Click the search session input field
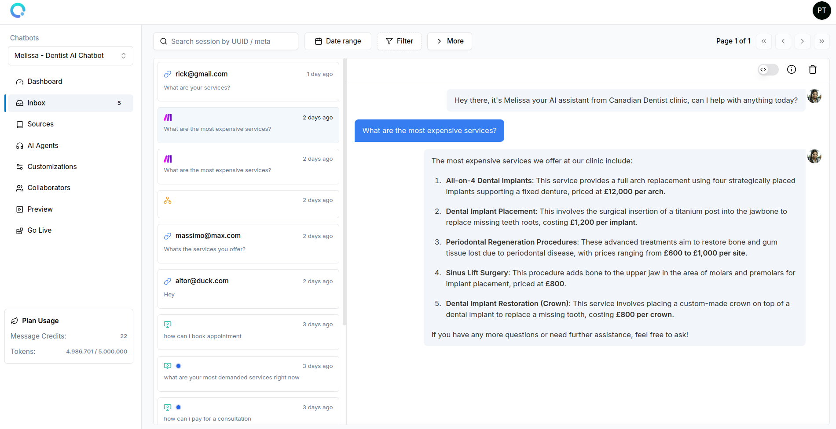 coord(225,41)
